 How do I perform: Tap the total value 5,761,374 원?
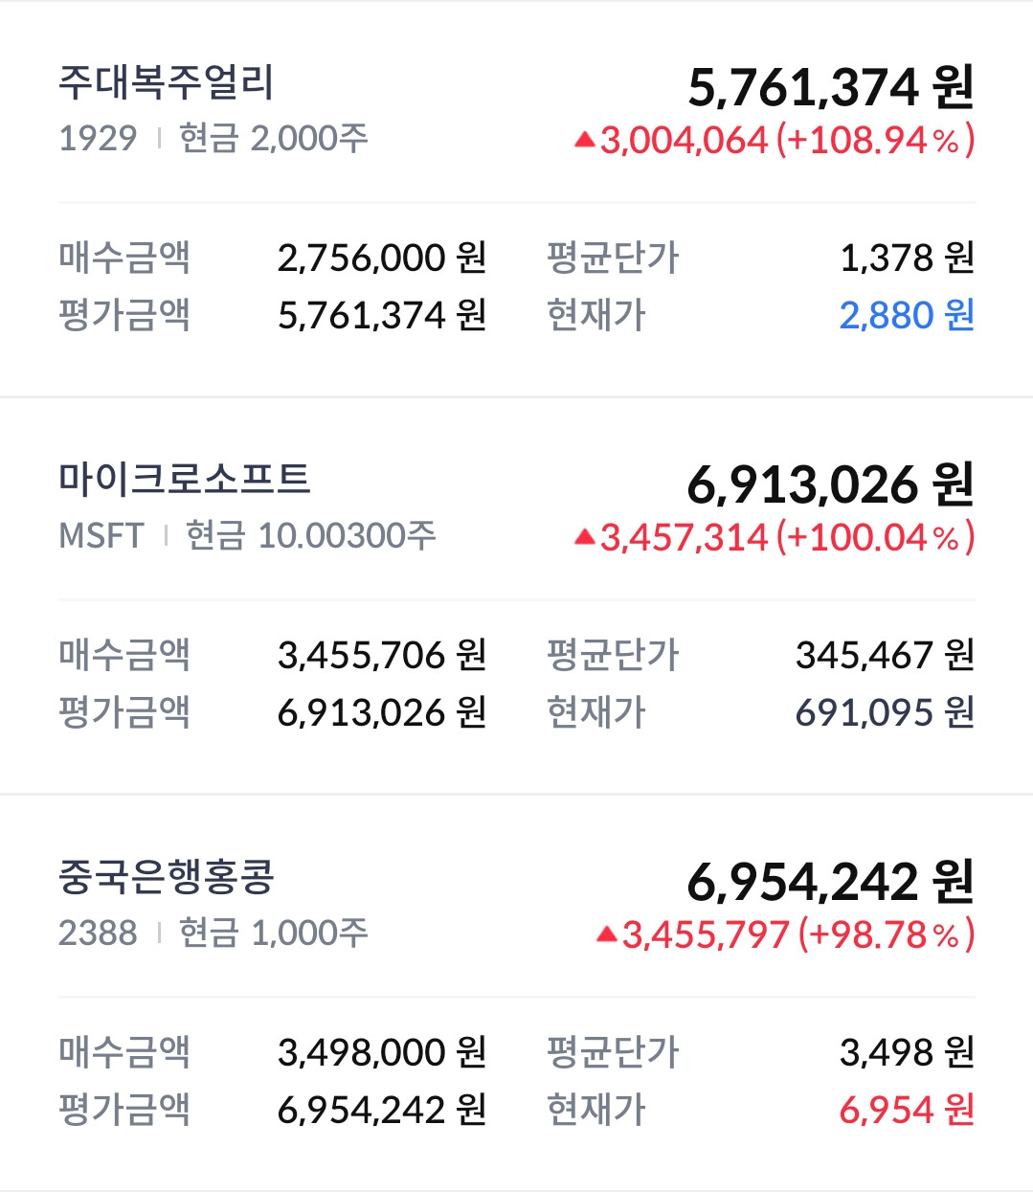tap(831, 87)
